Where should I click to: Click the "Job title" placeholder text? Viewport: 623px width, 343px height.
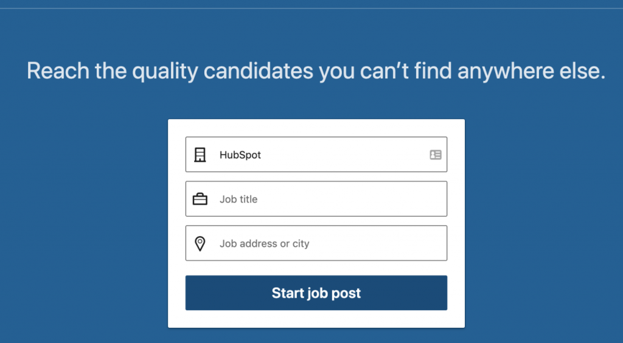pyautogui.click(x=238, y=199)
